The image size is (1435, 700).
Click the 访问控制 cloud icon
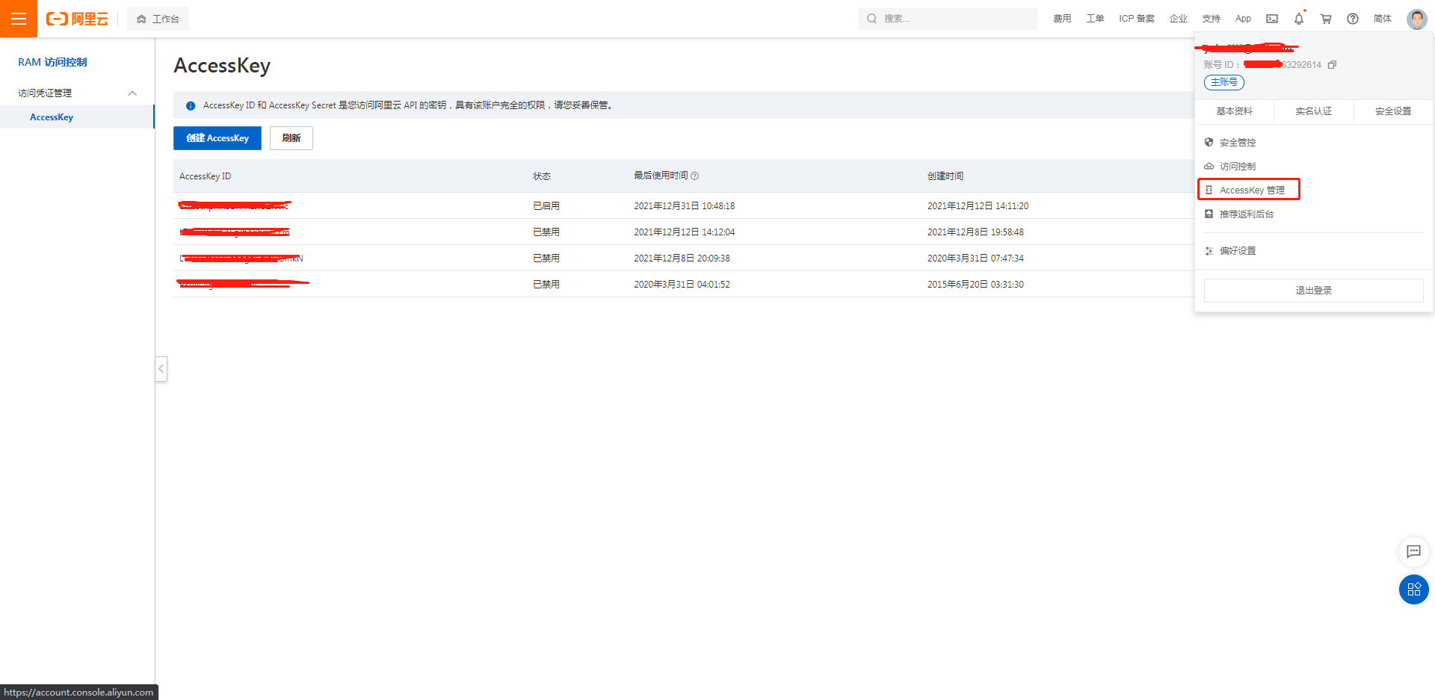point(1209,166)
